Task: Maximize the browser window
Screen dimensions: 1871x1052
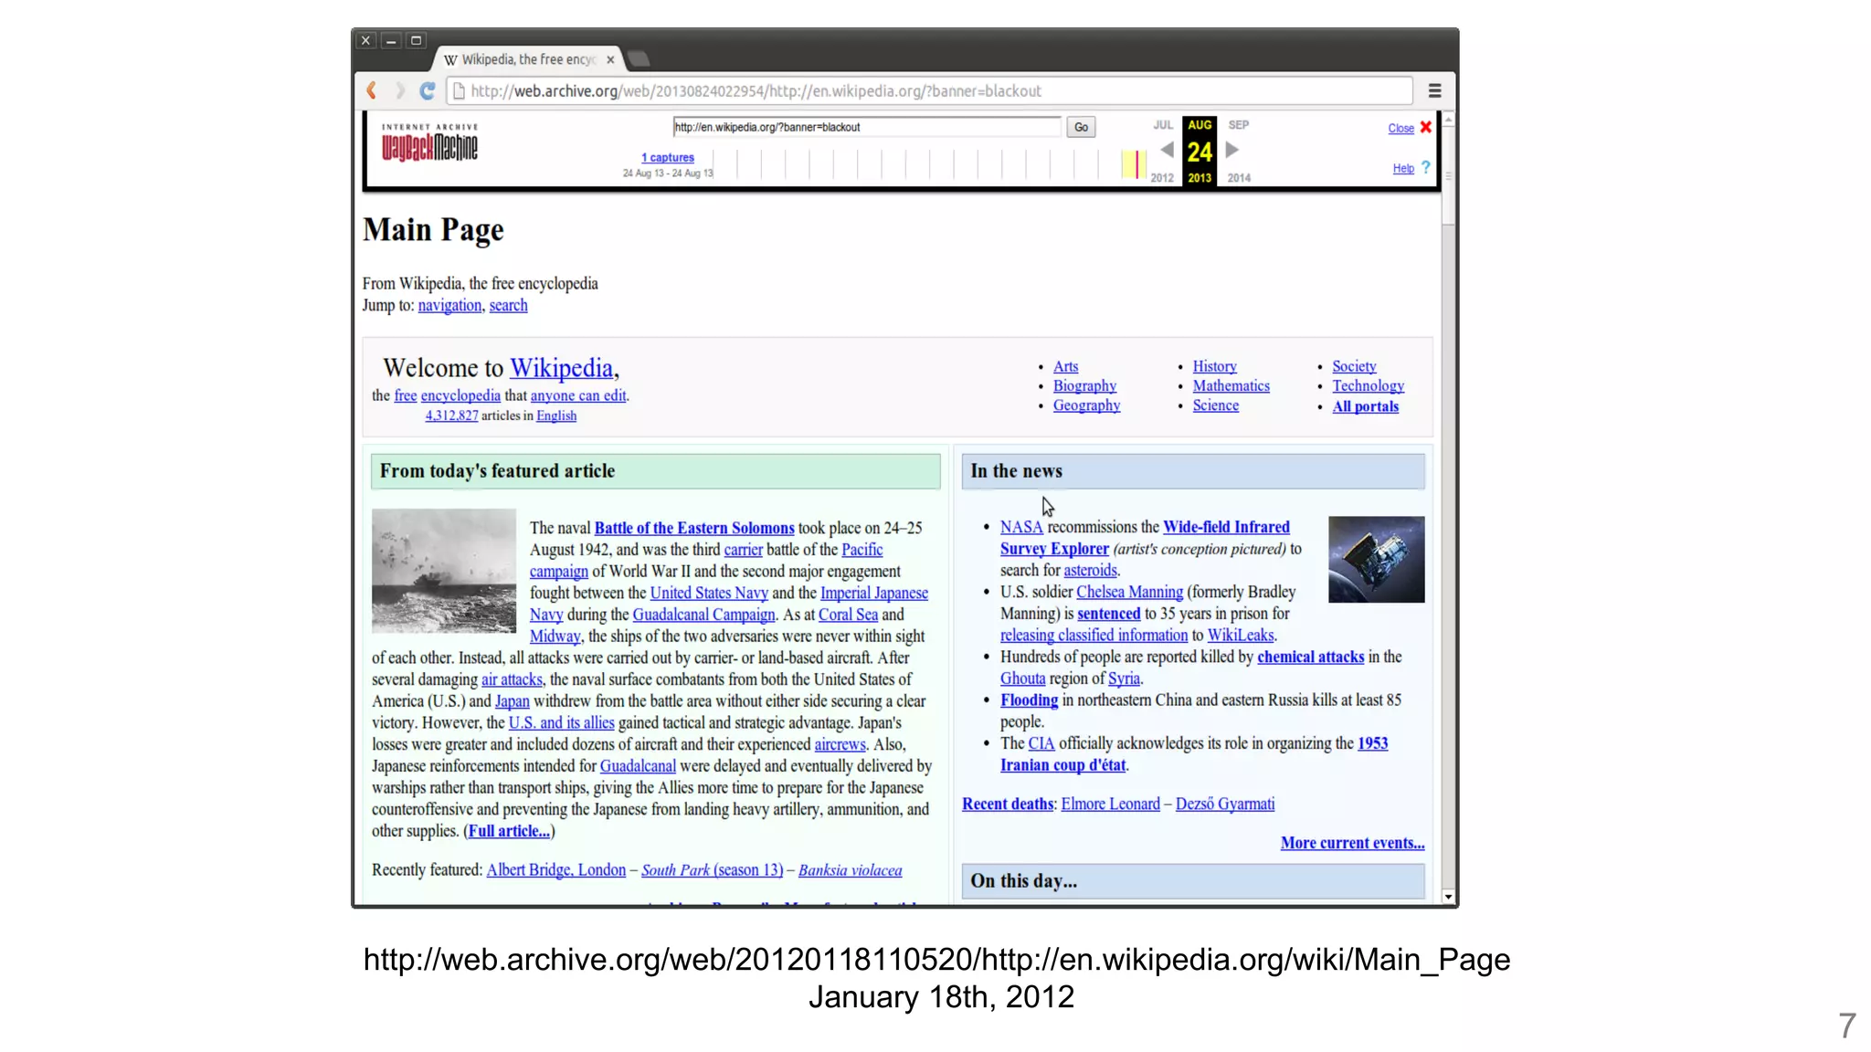Action: pos(416,40)
